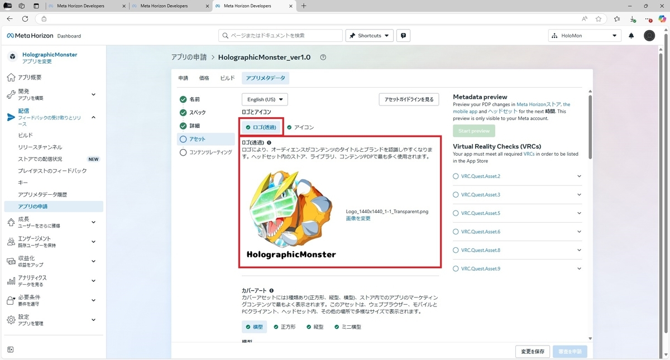
Task: Click the エンゲージメント people icon
Action: pyautogui.click(x=11, y=242)
